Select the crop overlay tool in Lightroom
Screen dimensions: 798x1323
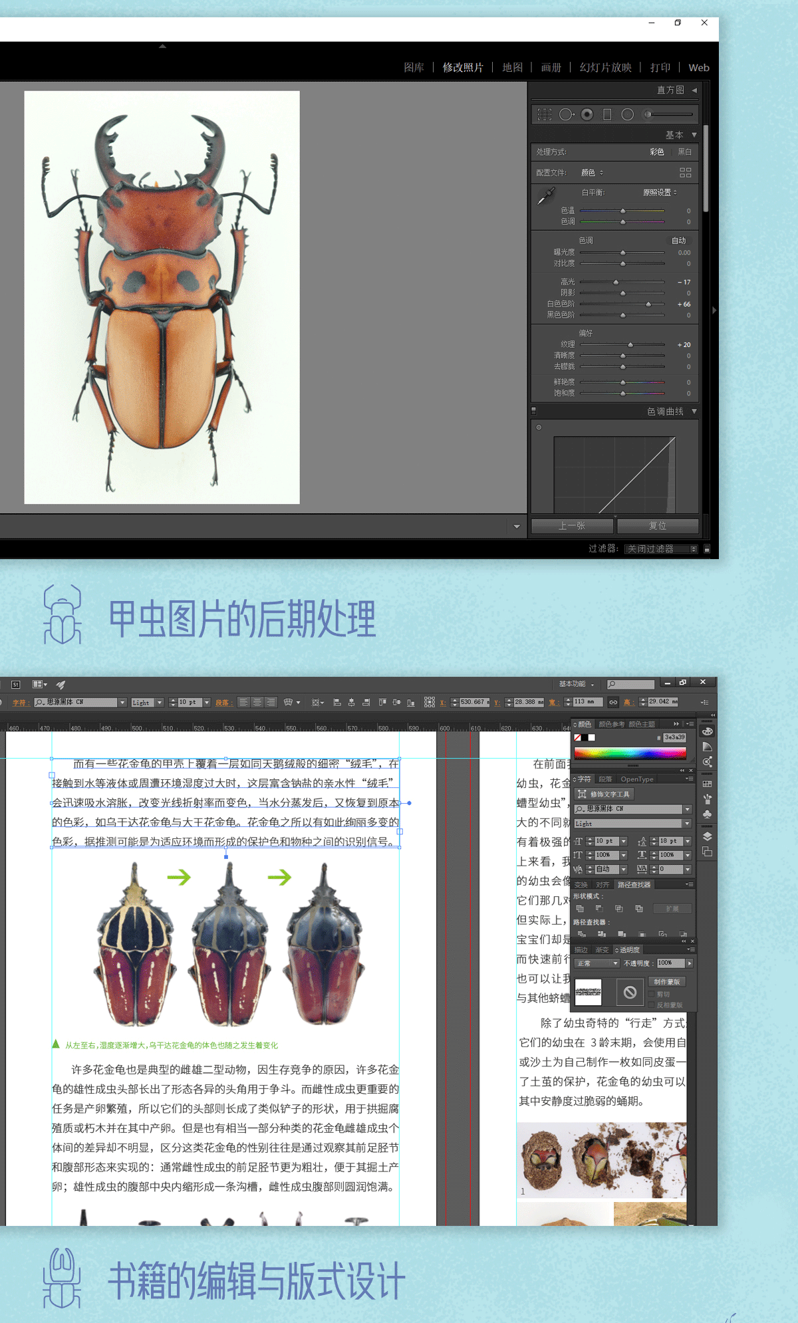(545, 114)
